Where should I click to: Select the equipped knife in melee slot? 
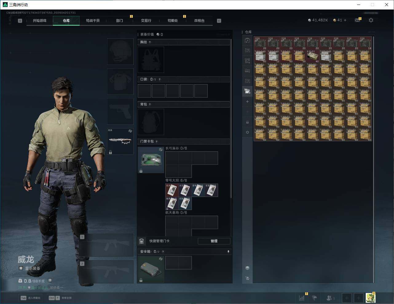(x=120, y=141)
